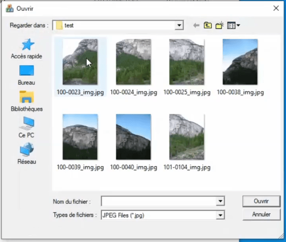This screenshot has width=286, height=242.
Task: Click the test folder icon in Regarder dans
Action: point(59,25)
